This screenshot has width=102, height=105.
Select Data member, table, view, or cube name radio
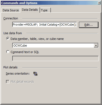(x=8, y=38)
